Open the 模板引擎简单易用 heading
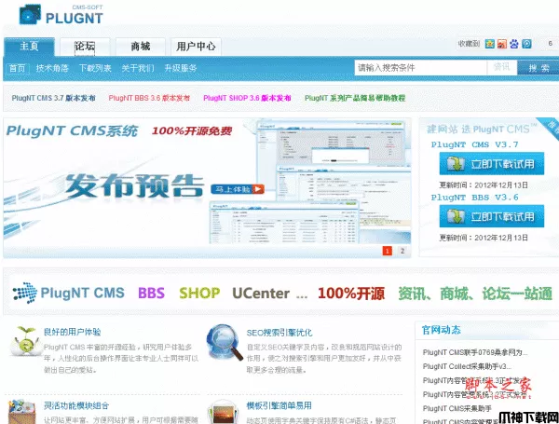The height and width of the screenshot is (424, 559). click(x=279, y=405)
